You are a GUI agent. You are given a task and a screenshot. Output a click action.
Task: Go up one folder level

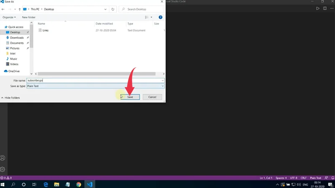(20, 9)
